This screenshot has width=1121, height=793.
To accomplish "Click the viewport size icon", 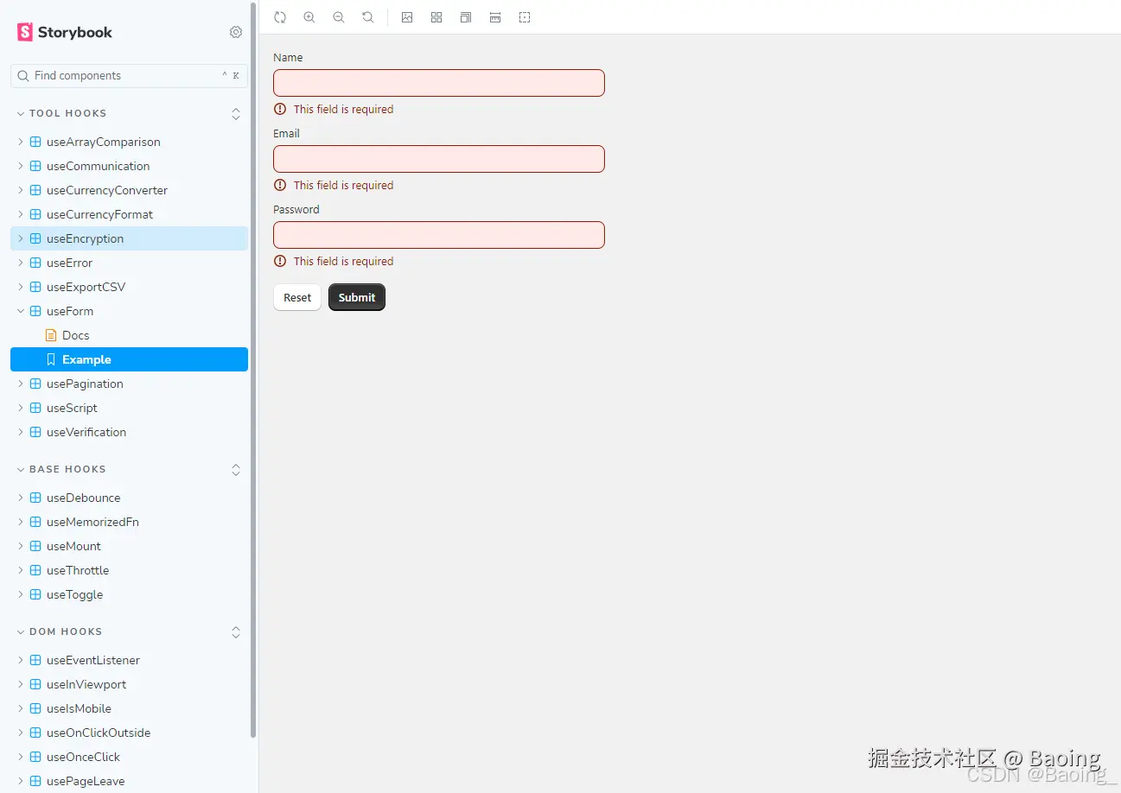I will point(466,16).
